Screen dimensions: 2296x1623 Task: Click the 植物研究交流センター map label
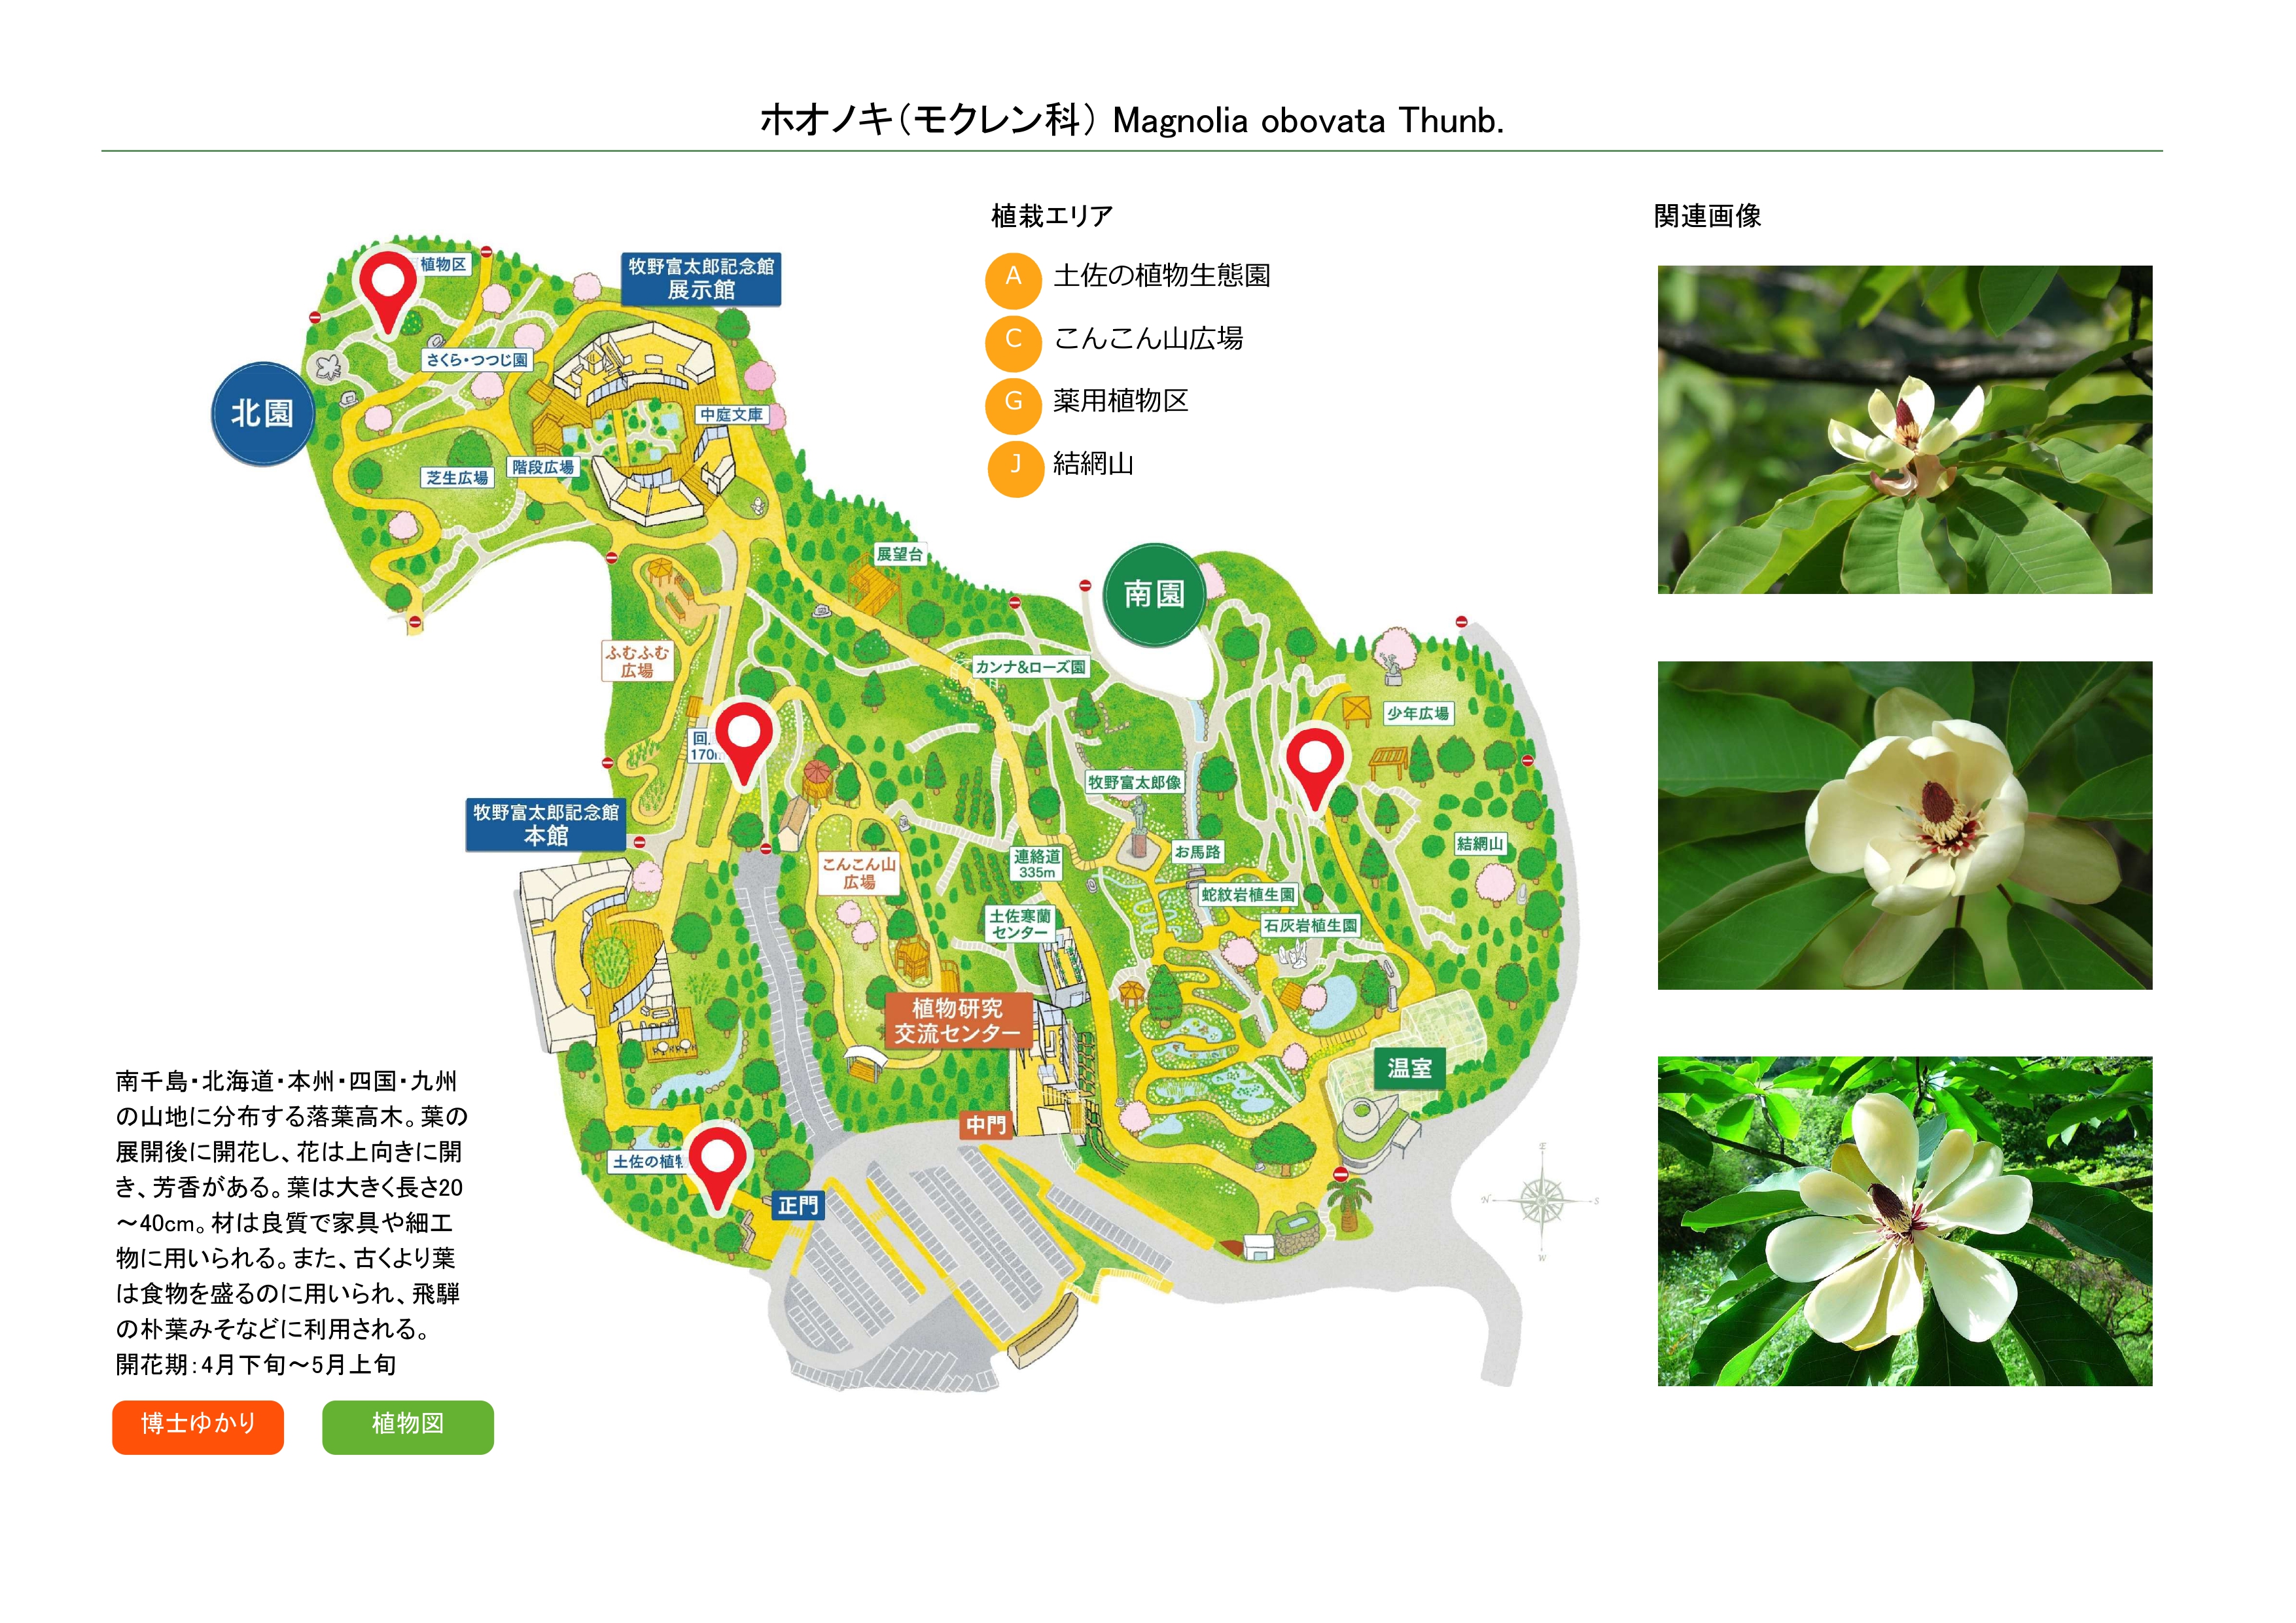pyautogui.click(x=958, y=1021)
